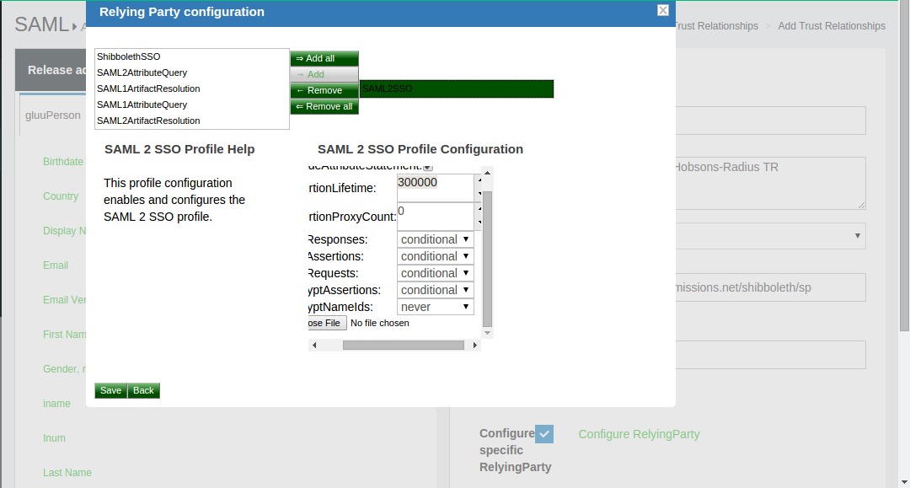
Task: Select ShibbolethSSO in the available profiles list
Action: tap(129, 56)
